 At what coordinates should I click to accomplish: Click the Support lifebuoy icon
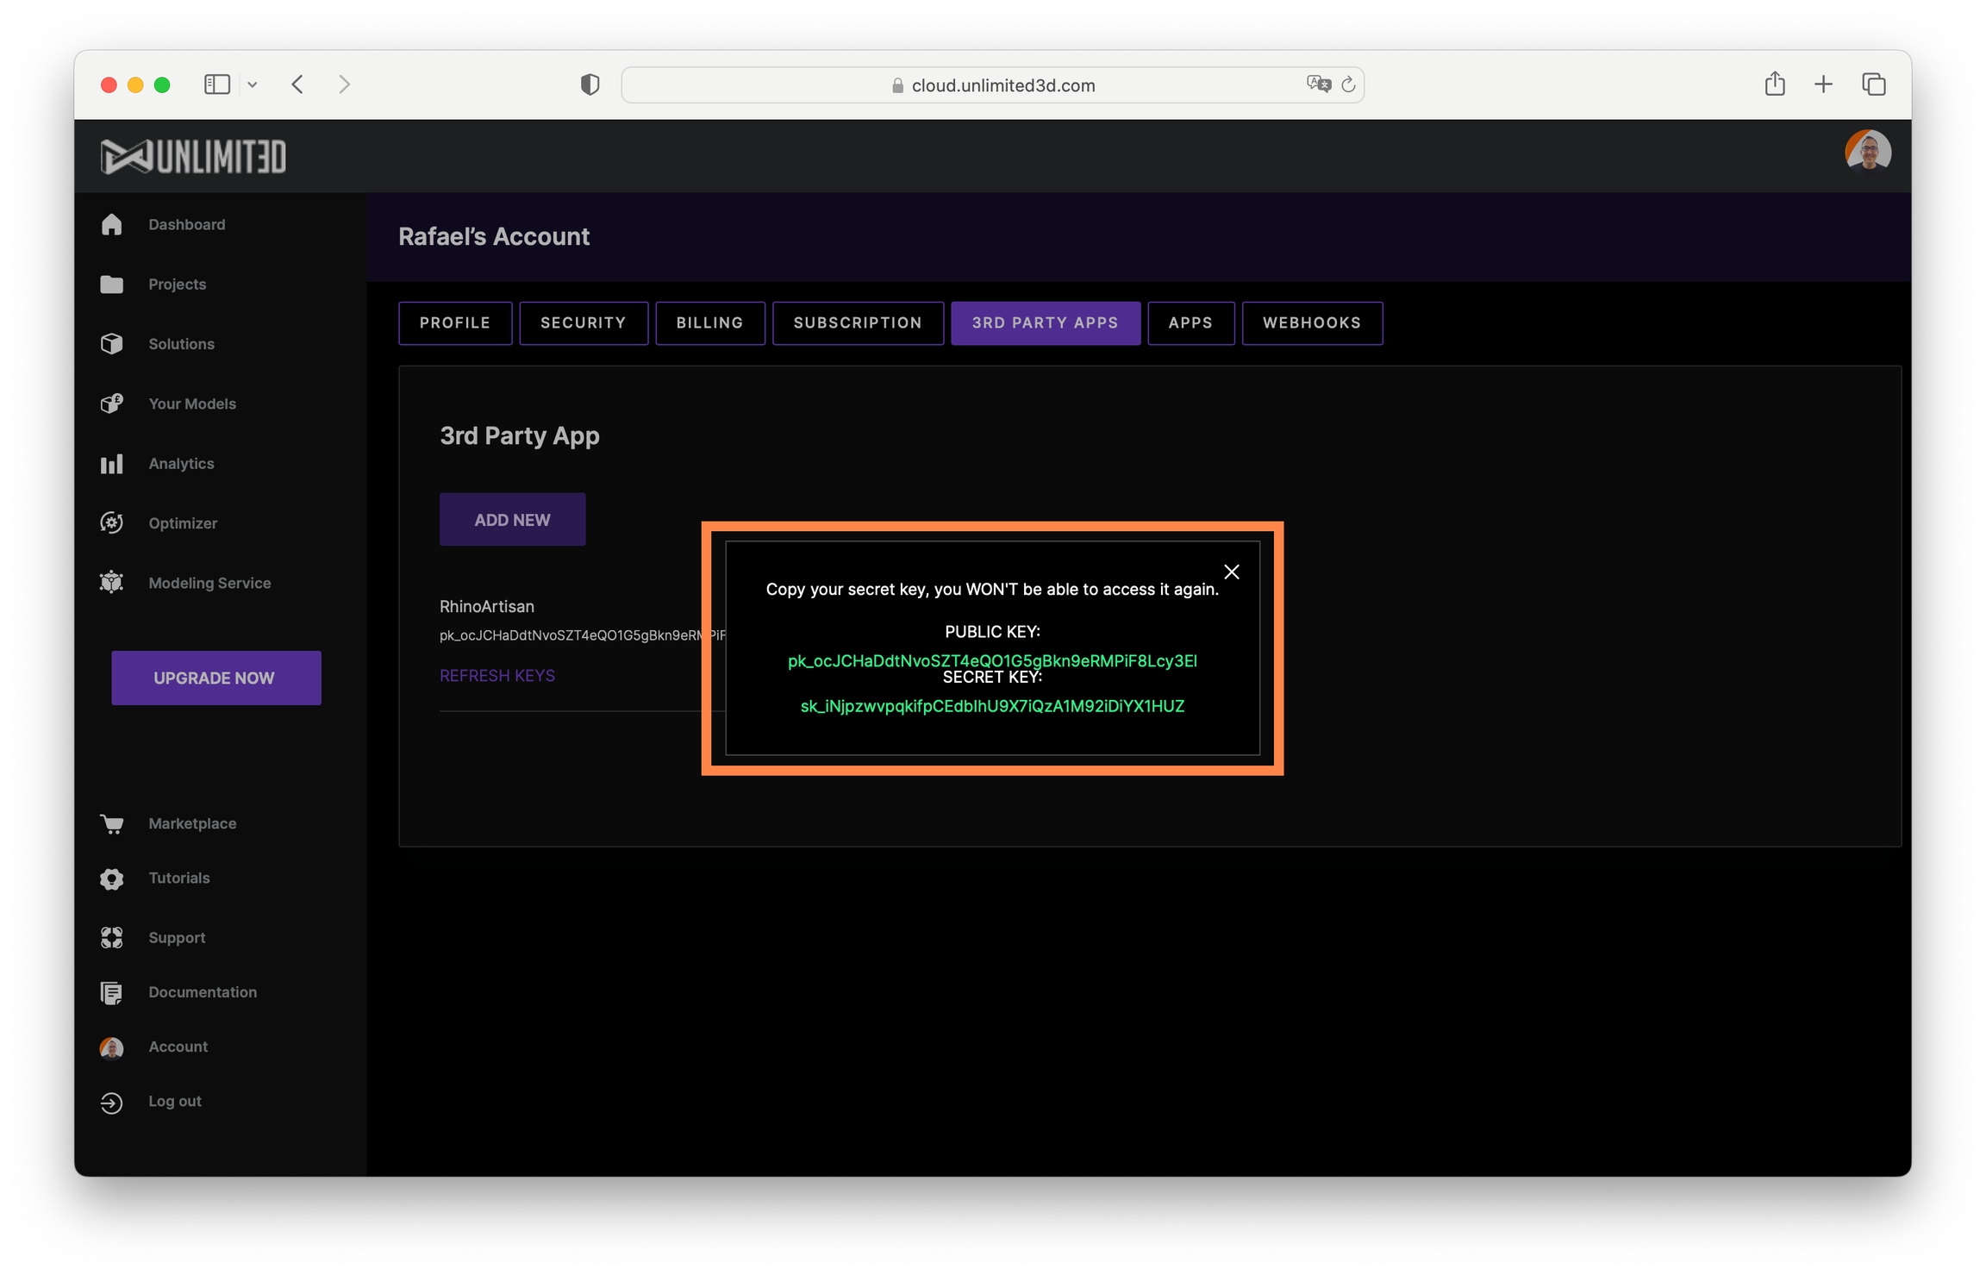tap(111, 938)
